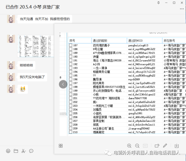Click sender avatar beside 当天沟通 message
This screenshot has width=186, height=161.
[11, 19]
